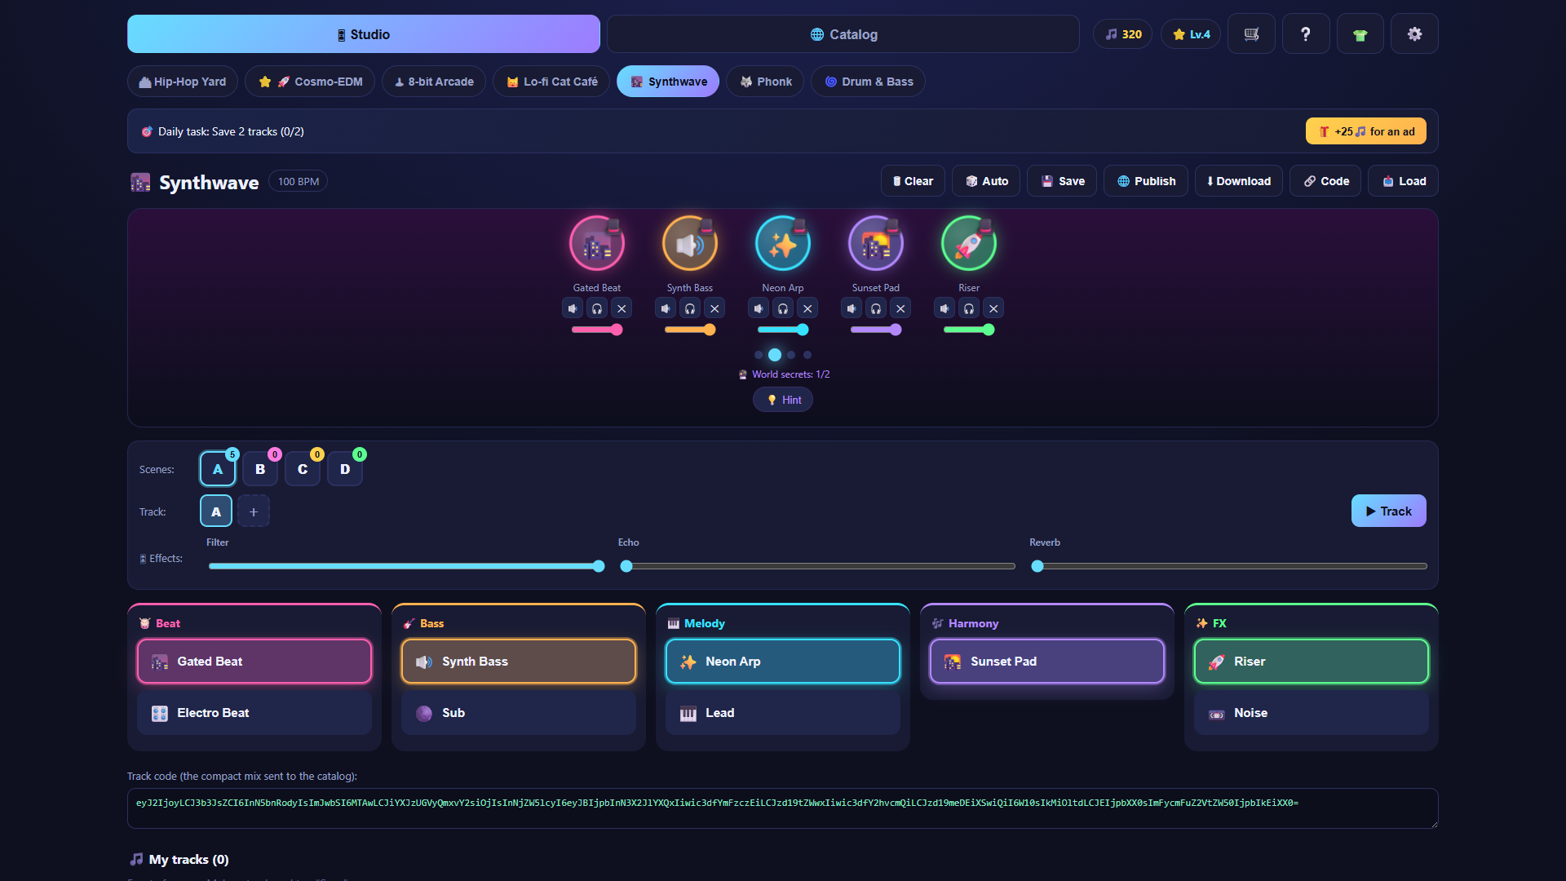Screen dimensions: 1566x881
Task: Click the track code text field
Action: [x=783, y=808]
